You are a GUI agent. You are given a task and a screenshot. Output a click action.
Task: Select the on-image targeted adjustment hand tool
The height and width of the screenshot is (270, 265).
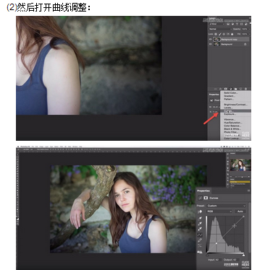click(200, 212)
